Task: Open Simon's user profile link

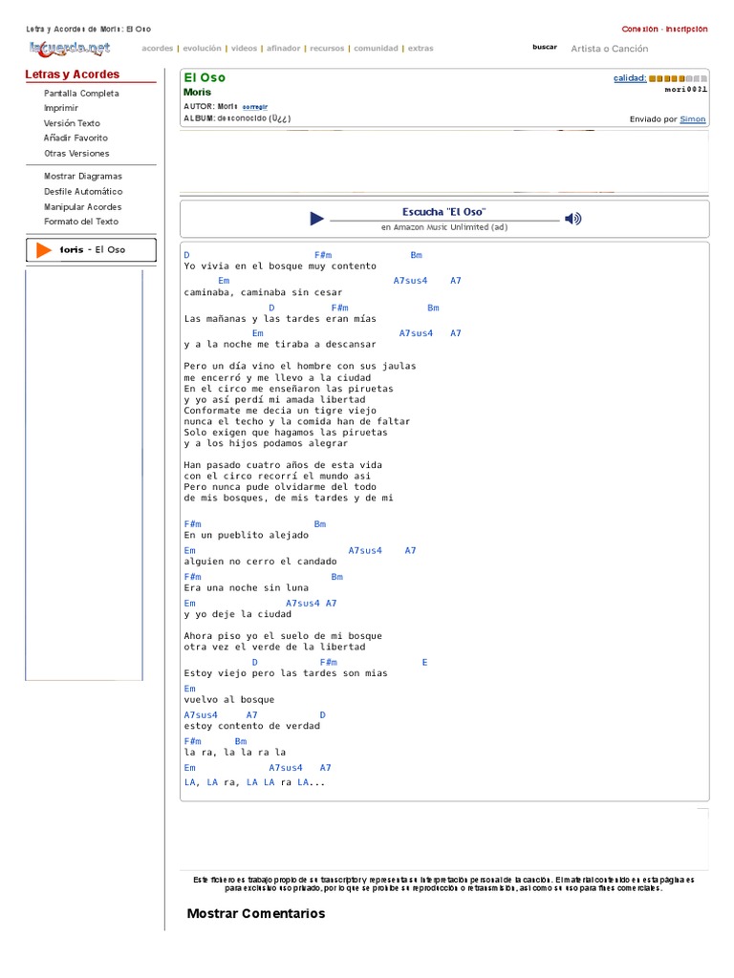Action: click(x=693, y=119)
